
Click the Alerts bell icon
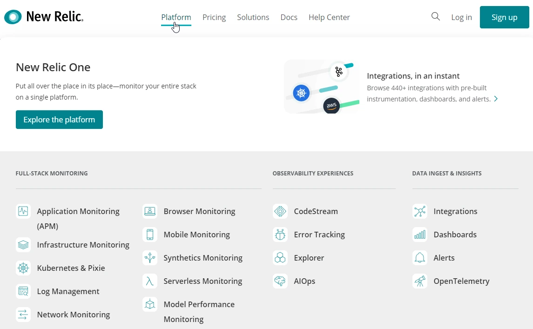coord(419,258)
